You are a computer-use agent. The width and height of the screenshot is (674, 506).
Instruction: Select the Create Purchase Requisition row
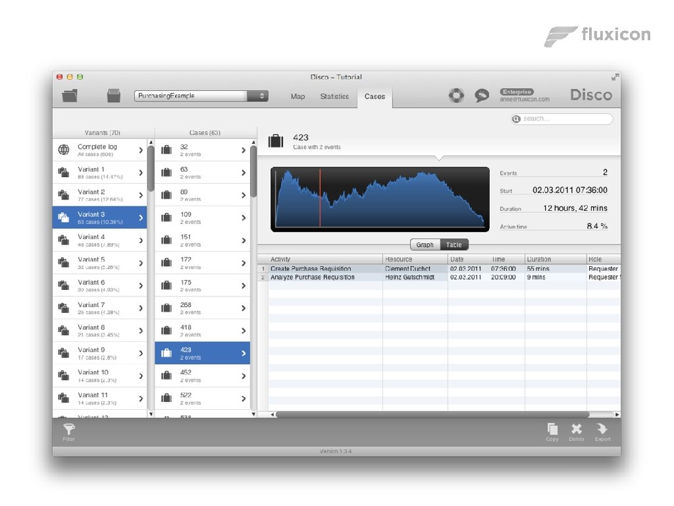439,269
